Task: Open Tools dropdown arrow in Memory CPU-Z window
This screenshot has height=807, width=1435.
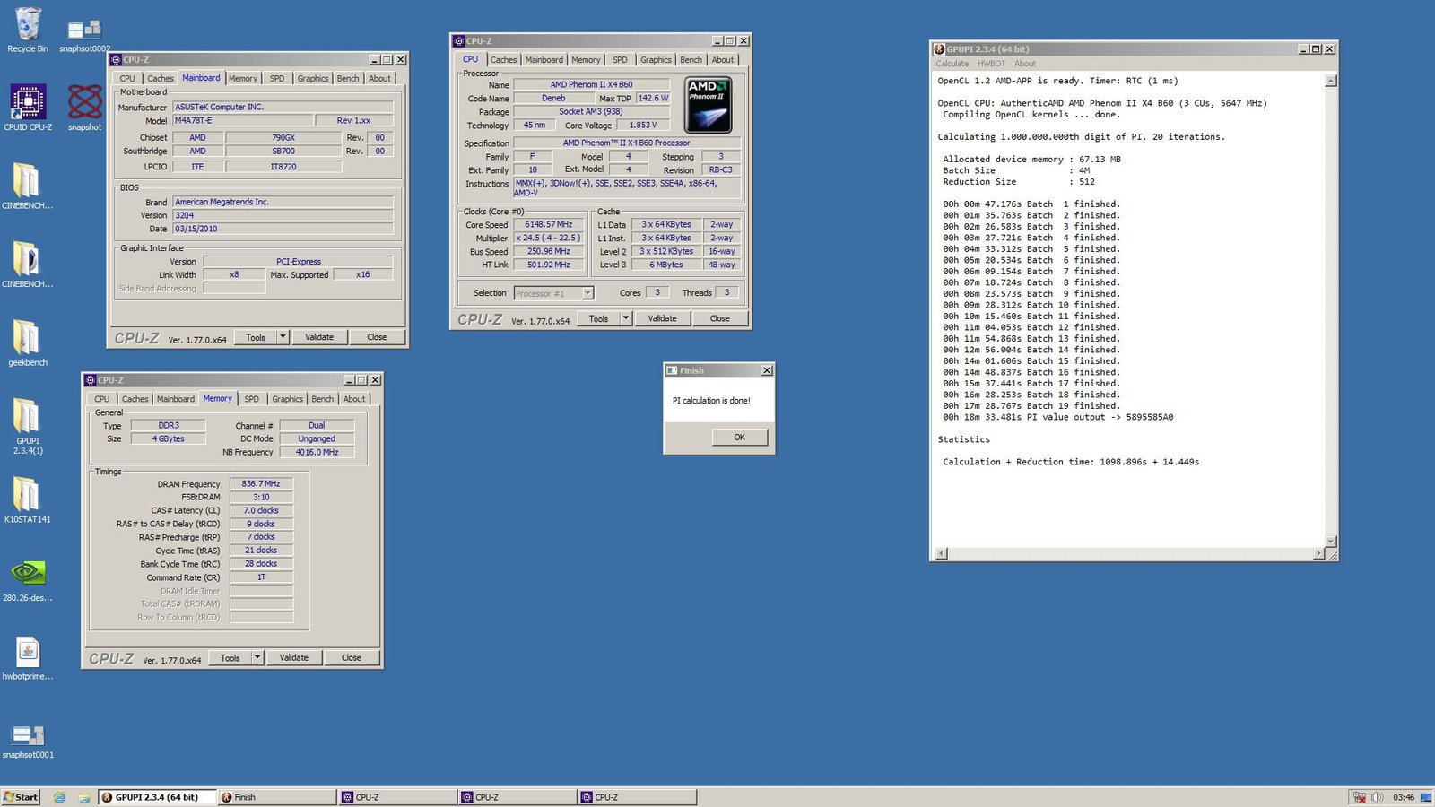Action: (257, 657)
